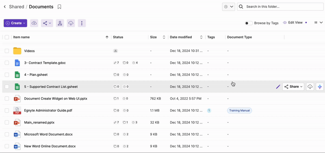This screenshot has width=325, height=153.
Task: Click the New Word Online Document icon
Action: tap(17, 146)
